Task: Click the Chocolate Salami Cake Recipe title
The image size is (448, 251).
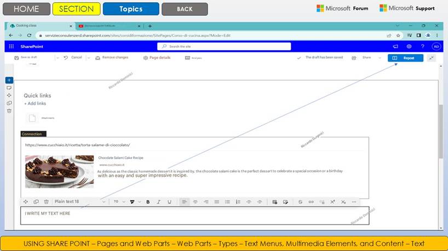Action: [x=120, y=158]
